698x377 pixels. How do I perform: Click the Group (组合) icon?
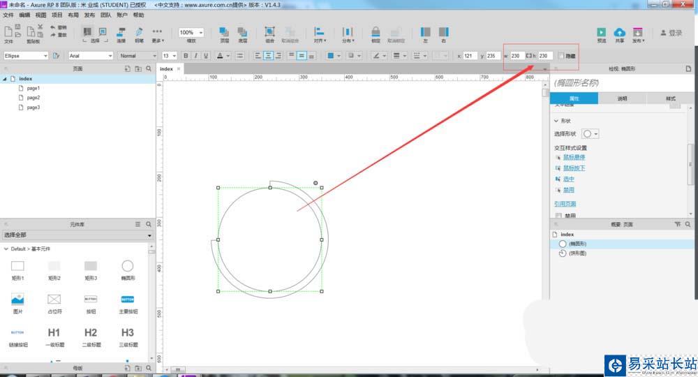pyautogui.click(x=269, y=31)
